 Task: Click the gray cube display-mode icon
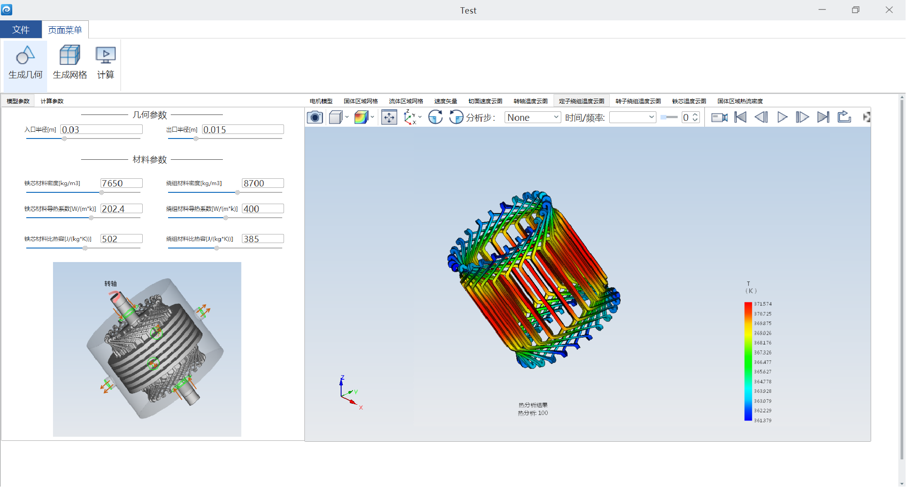point(336,118)
